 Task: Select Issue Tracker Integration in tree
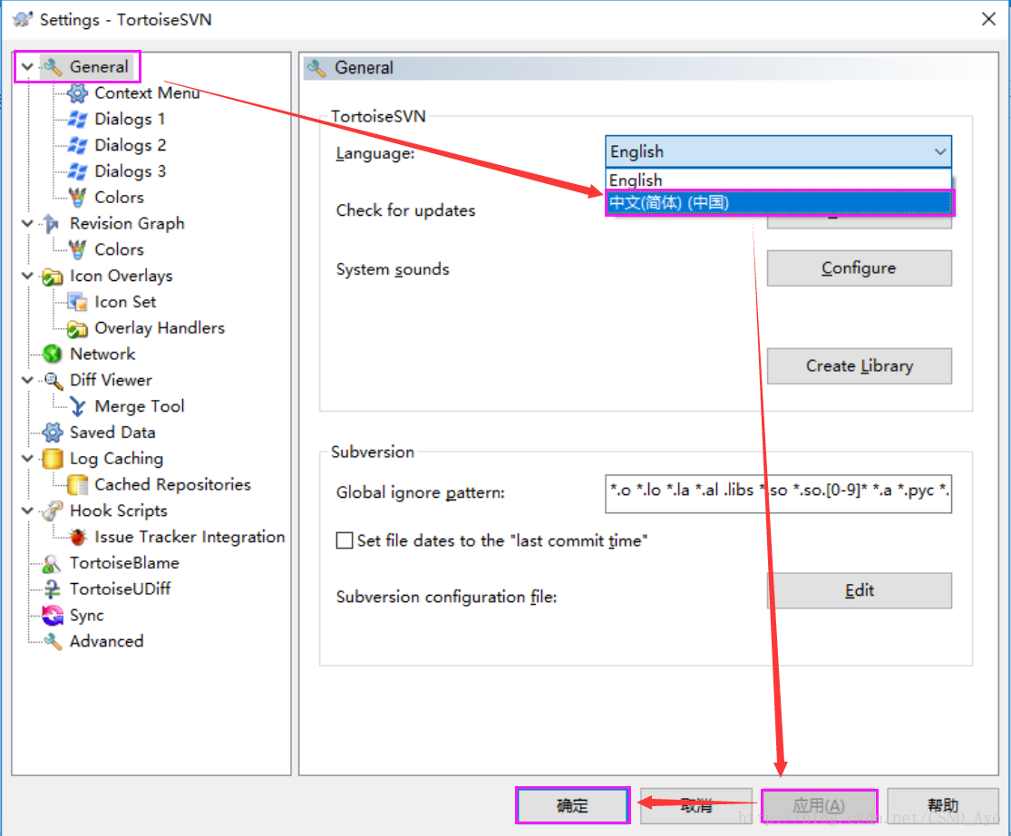point(190,536)
